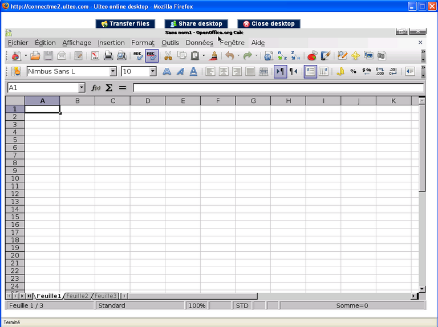Click the Sum sigma button
Image resolution: width=438 pixels, height=327 pixels.
click(x=109, y=88)
